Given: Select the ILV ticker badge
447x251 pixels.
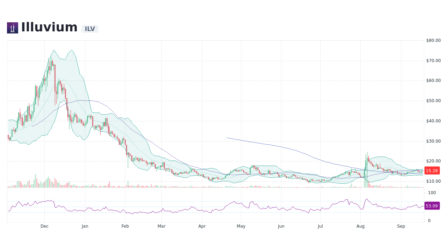Looking at the screenshot, I should [x=89, y=29].
